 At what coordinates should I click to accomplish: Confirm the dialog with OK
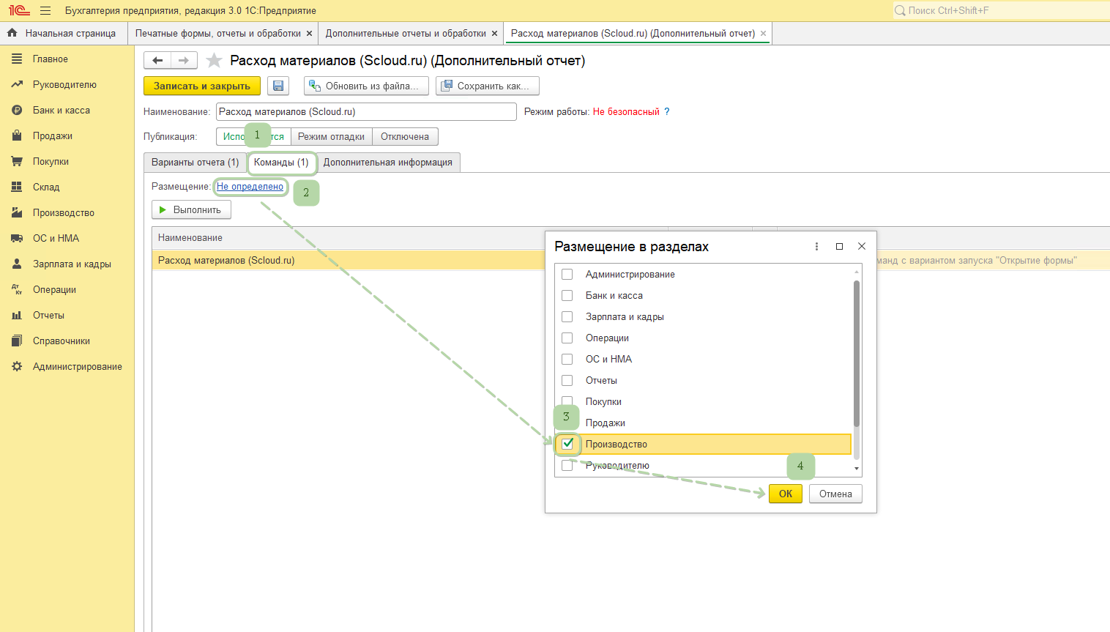786,494
